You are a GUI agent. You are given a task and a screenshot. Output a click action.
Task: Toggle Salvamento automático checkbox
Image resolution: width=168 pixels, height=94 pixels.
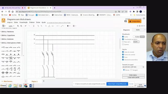(123, 60)
